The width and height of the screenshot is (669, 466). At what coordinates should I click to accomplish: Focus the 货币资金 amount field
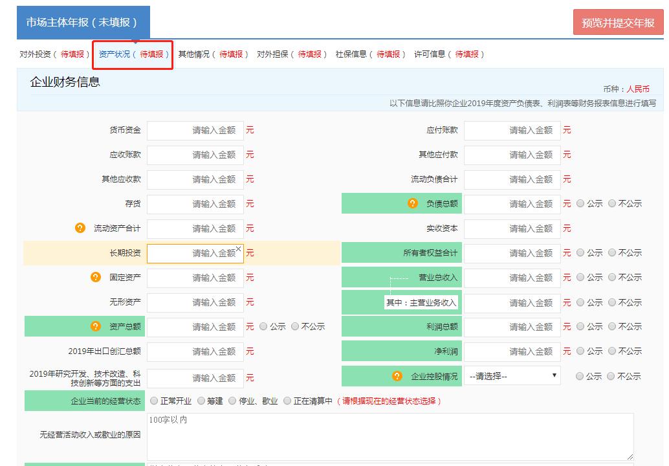click(195, 130)
